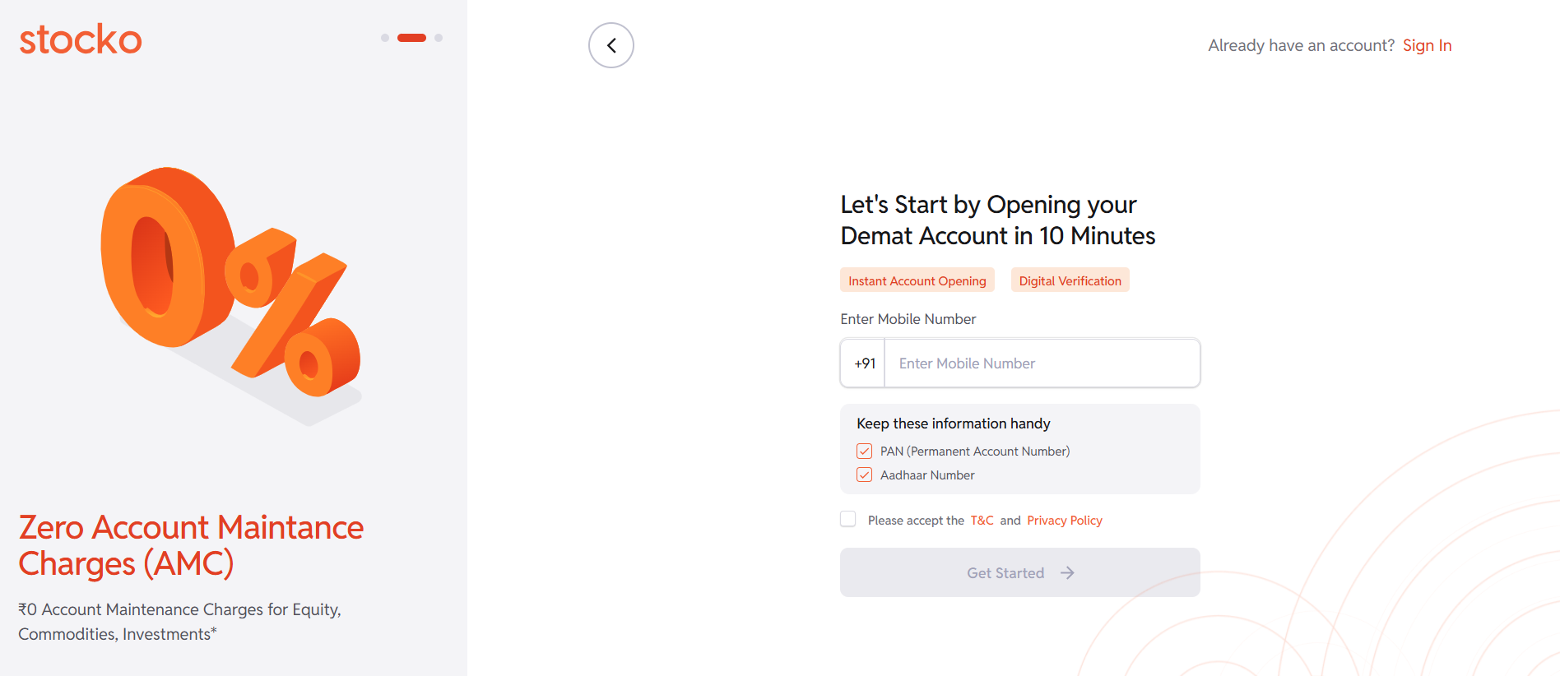1560x676 pixels.
Task: Toggle the Aadhaar Number checkbox
Action: click(x=864, y=475)
